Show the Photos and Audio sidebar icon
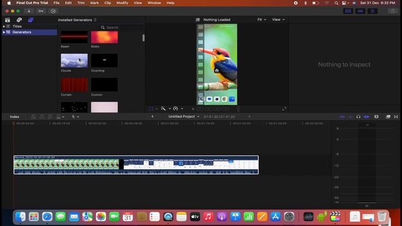This screenshot has height=226, width=402. (x=19, y=20)
